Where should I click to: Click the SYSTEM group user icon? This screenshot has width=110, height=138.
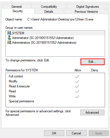pos(9,33)
